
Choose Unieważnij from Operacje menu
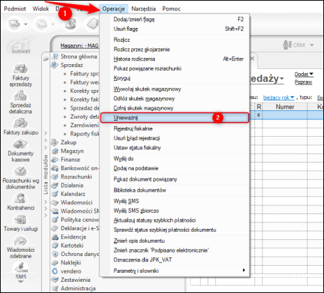click(175, 118)
